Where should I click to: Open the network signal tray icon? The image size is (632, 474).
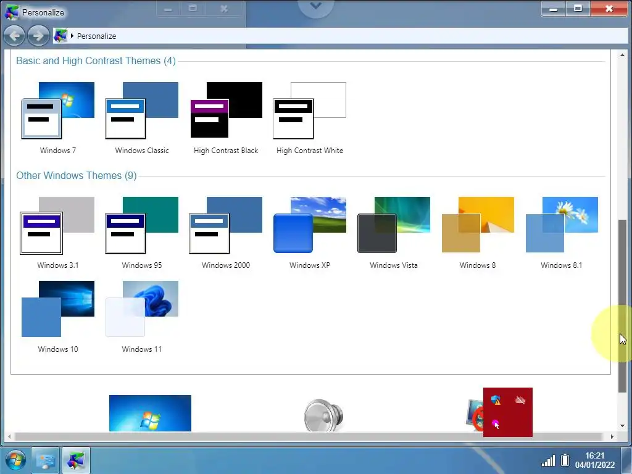coord(548,460)
